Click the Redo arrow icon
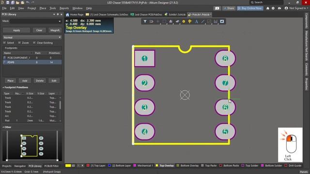The image size is (310, 174). pos(32,2)
